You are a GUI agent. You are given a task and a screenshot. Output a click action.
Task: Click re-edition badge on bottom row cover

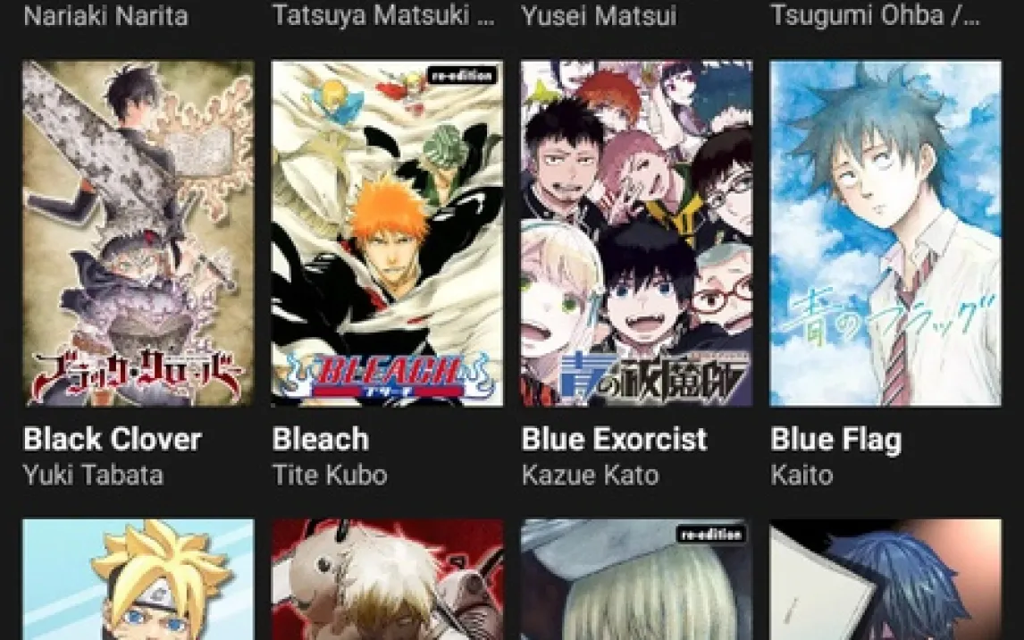(x=712, y=535)
